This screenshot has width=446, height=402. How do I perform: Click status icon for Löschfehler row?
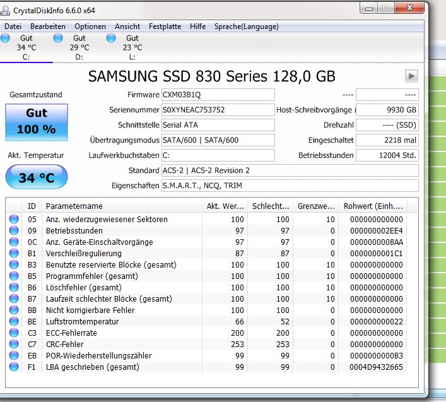[14, 287]
